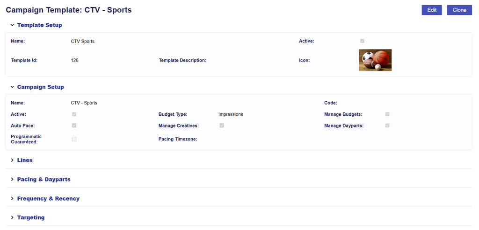Viewport: 479px width, 230px height.
Task: Select the Impressions budget type value
Action: (231, 115)
